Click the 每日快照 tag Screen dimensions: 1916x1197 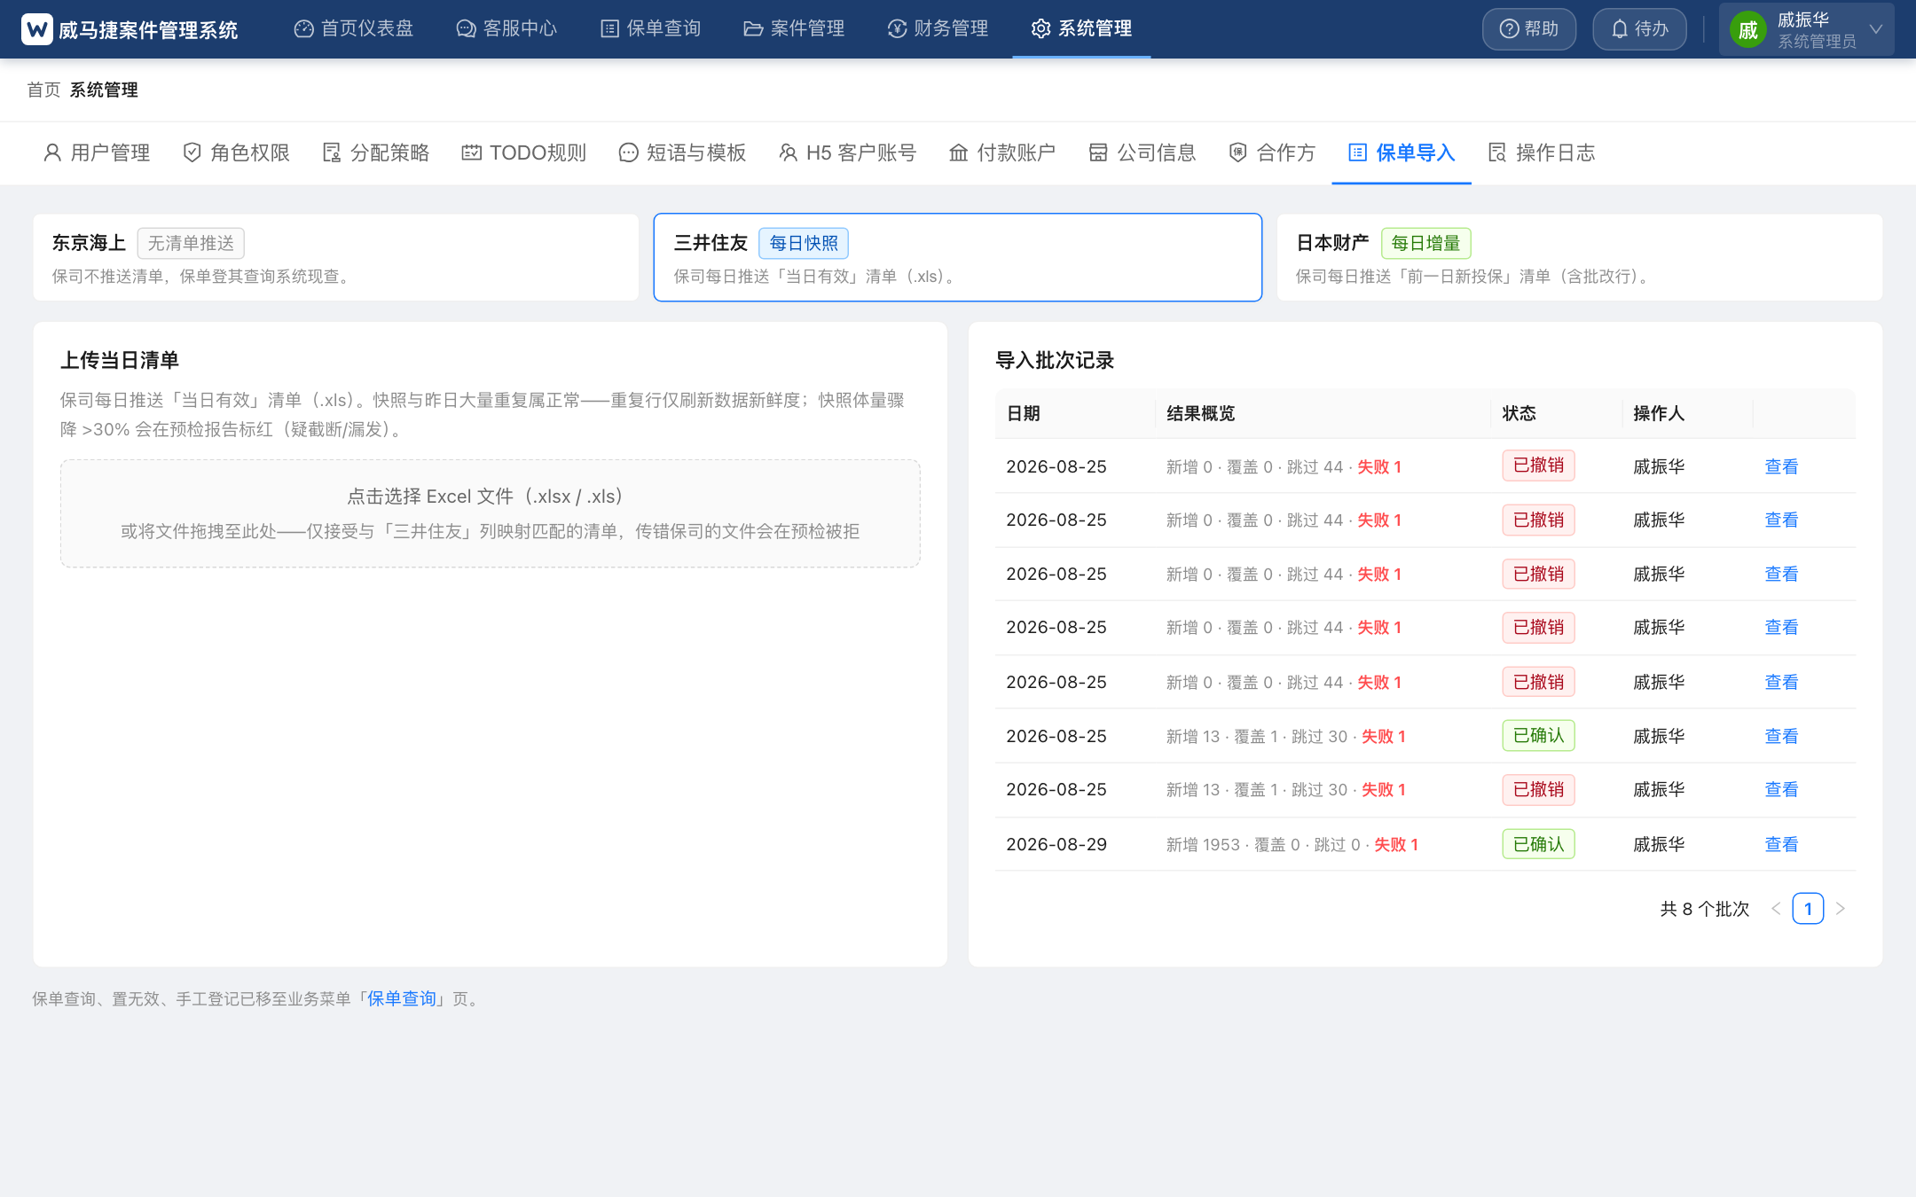coord(804,243)
